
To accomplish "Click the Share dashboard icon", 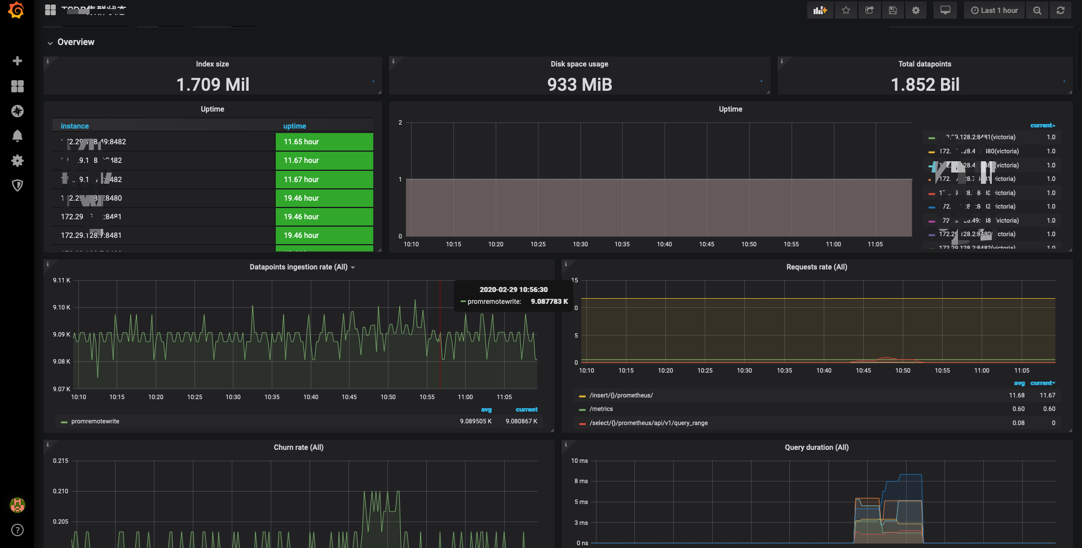I will [869, 10].
